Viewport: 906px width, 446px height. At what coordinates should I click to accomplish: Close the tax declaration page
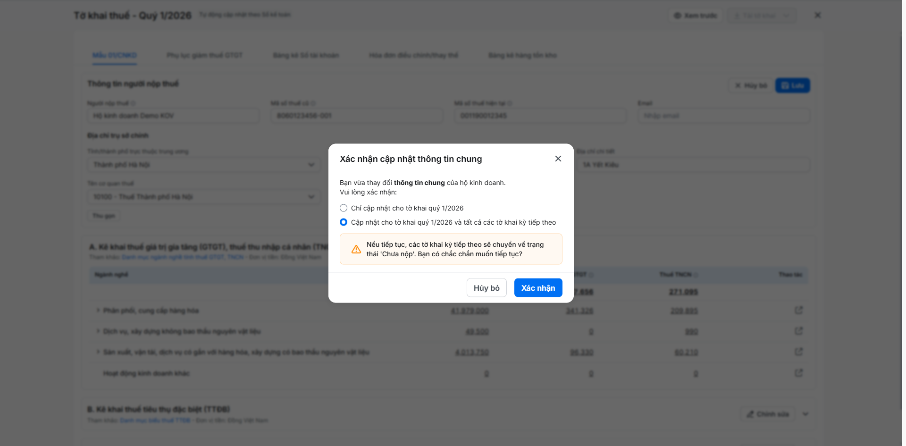pyautogui.click(x=817, y=15)
